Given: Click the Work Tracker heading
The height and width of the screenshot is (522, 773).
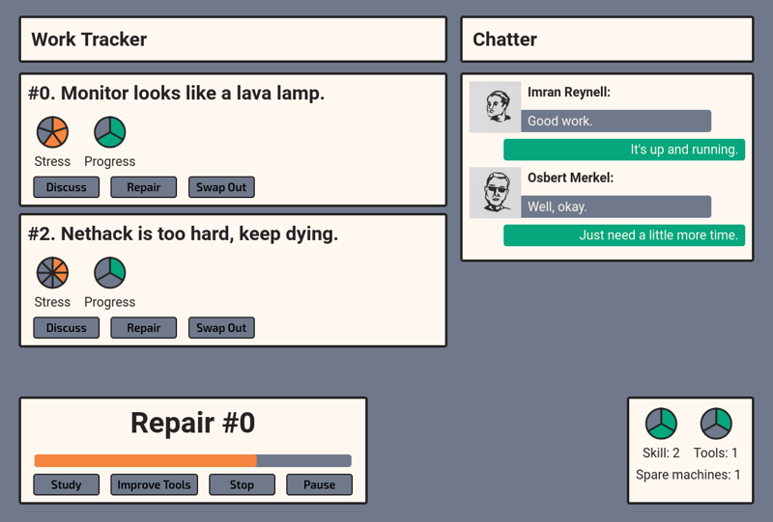Looking at the screenshot, I should (89, 40).
